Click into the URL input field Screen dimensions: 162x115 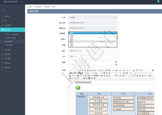[93, 56]
